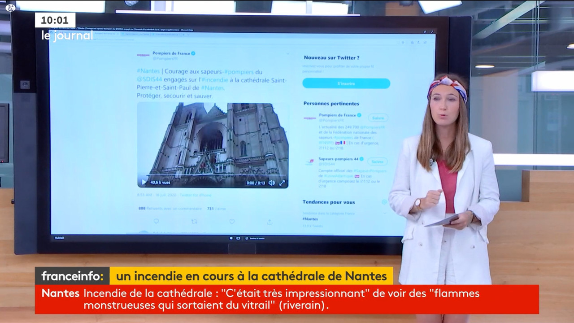Open Pompiers de France profile in Personnes pertinentes
574x323 pixels.
pos(338,115)
